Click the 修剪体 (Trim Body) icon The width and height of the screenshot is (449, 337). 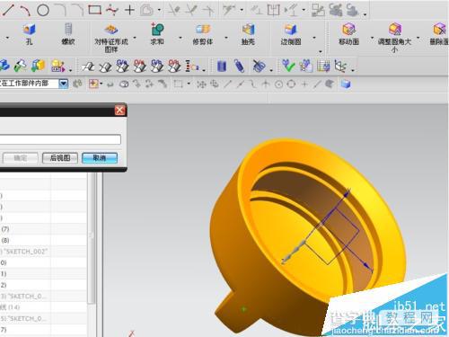pyautogui.click(x=203, y=30)
